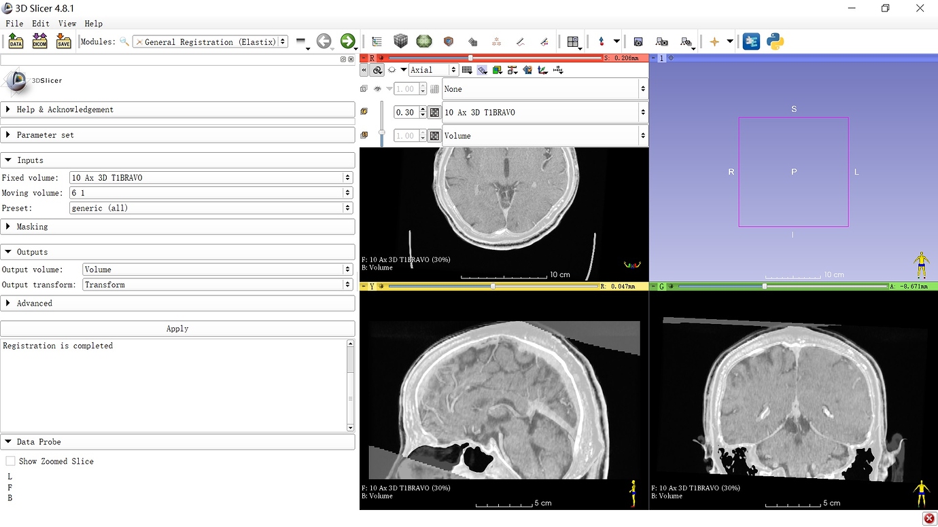Open the Python interactor
Screen dimensions: 938x527
point(775,41)
